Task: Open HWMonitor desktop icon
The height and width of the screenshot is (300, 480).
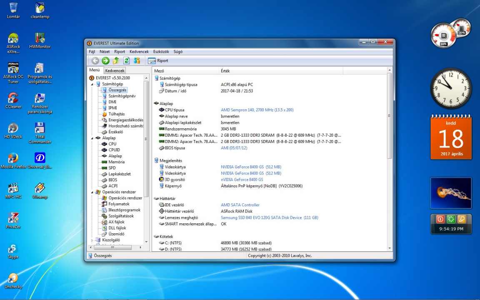Action: point(40,41)
